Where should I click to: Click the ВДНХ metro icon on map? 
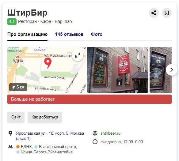[x=17, y=57]
